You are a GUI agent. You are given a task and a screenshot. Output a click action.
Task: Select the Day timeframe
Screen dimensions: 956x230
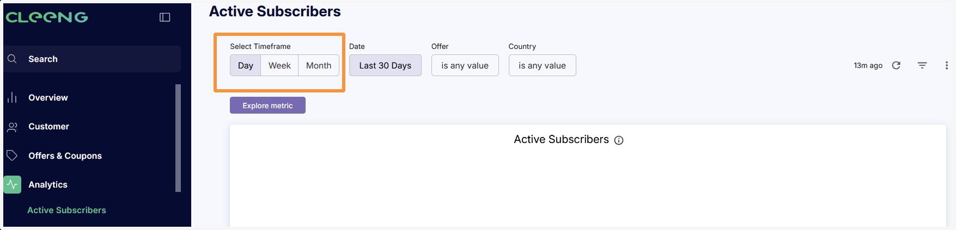[x=246, y=65]
